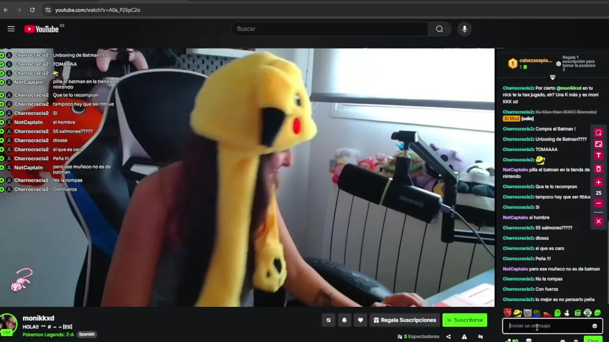Insert the red angry face emote
Viewport: 609px width, 342px height.
point(507,313)
